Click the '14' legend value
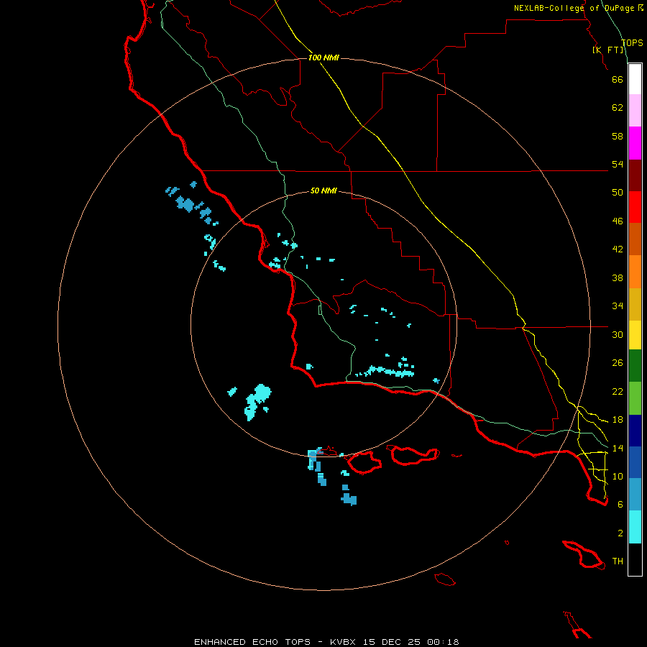 (x=618, y=448)
